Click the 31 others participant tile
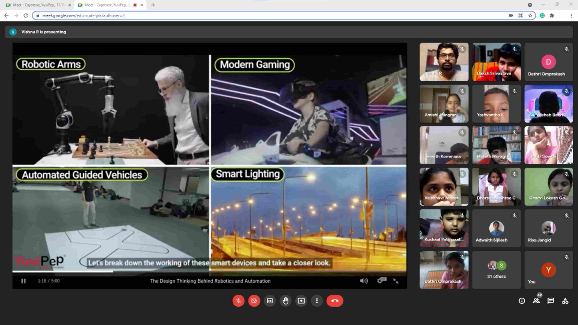This screenshot has width=578, height=325. pyautogui.click(x=496, y=270)
